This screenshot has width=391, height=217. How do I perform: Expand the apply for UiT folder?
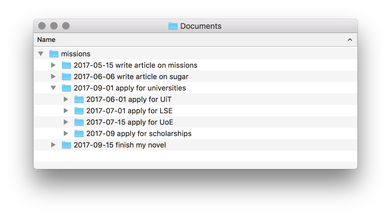coord(66,100)
